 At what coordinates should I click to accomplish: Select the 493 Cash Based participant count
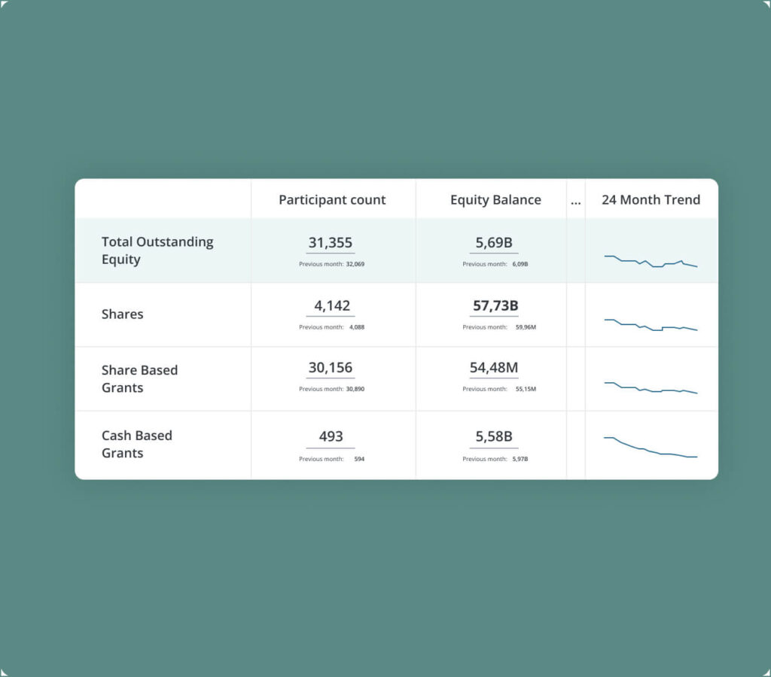(x=331, y=436)
